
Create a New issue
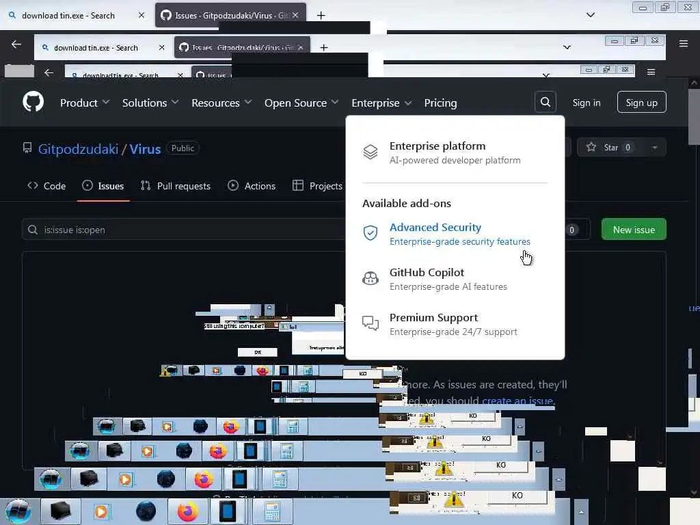click(634, 229)
